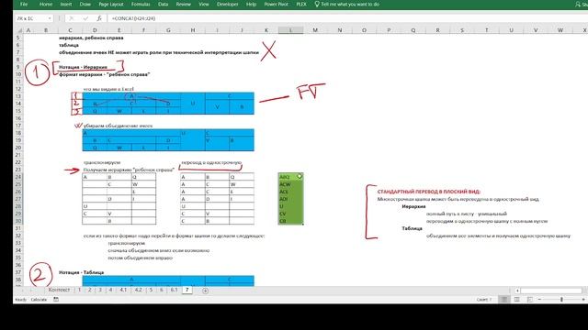The image size is (588, 330).
Task: Switch to Page Layout view icon in status bar
Action: click(x=517, y=300)
